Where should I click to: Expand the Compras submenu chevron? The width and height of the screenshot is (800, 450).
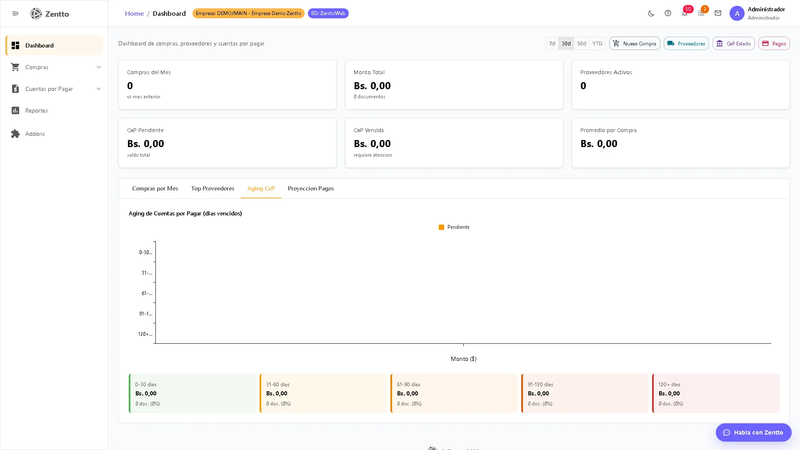tap(99, 67)
